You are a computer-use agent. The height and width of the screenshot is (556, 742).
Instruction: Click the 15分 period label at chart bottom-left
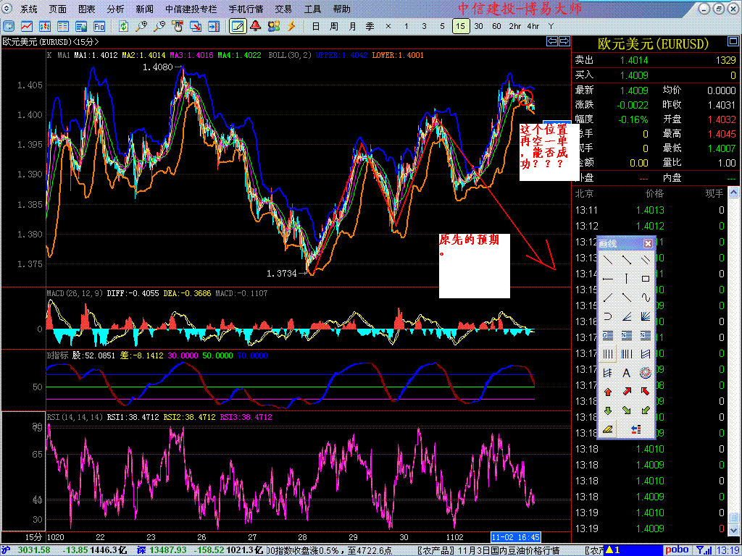[x=33, y=537]
